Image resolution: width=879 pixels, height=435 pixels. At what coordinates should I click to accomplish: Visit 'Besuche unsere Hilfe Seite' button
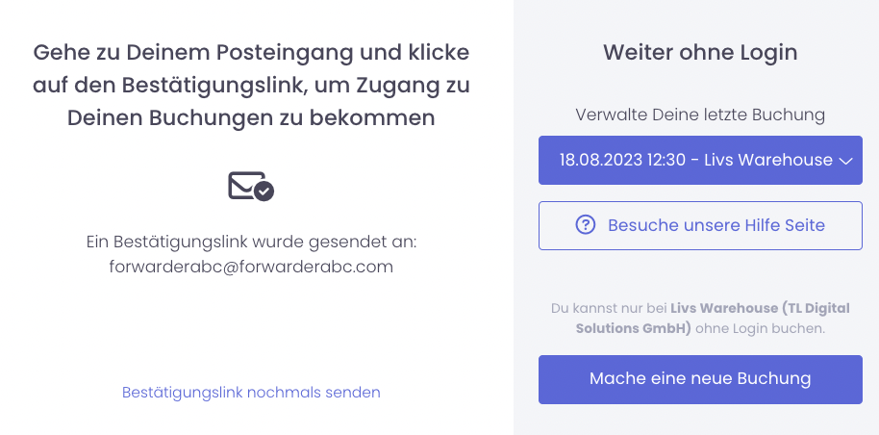coord(716,225)
